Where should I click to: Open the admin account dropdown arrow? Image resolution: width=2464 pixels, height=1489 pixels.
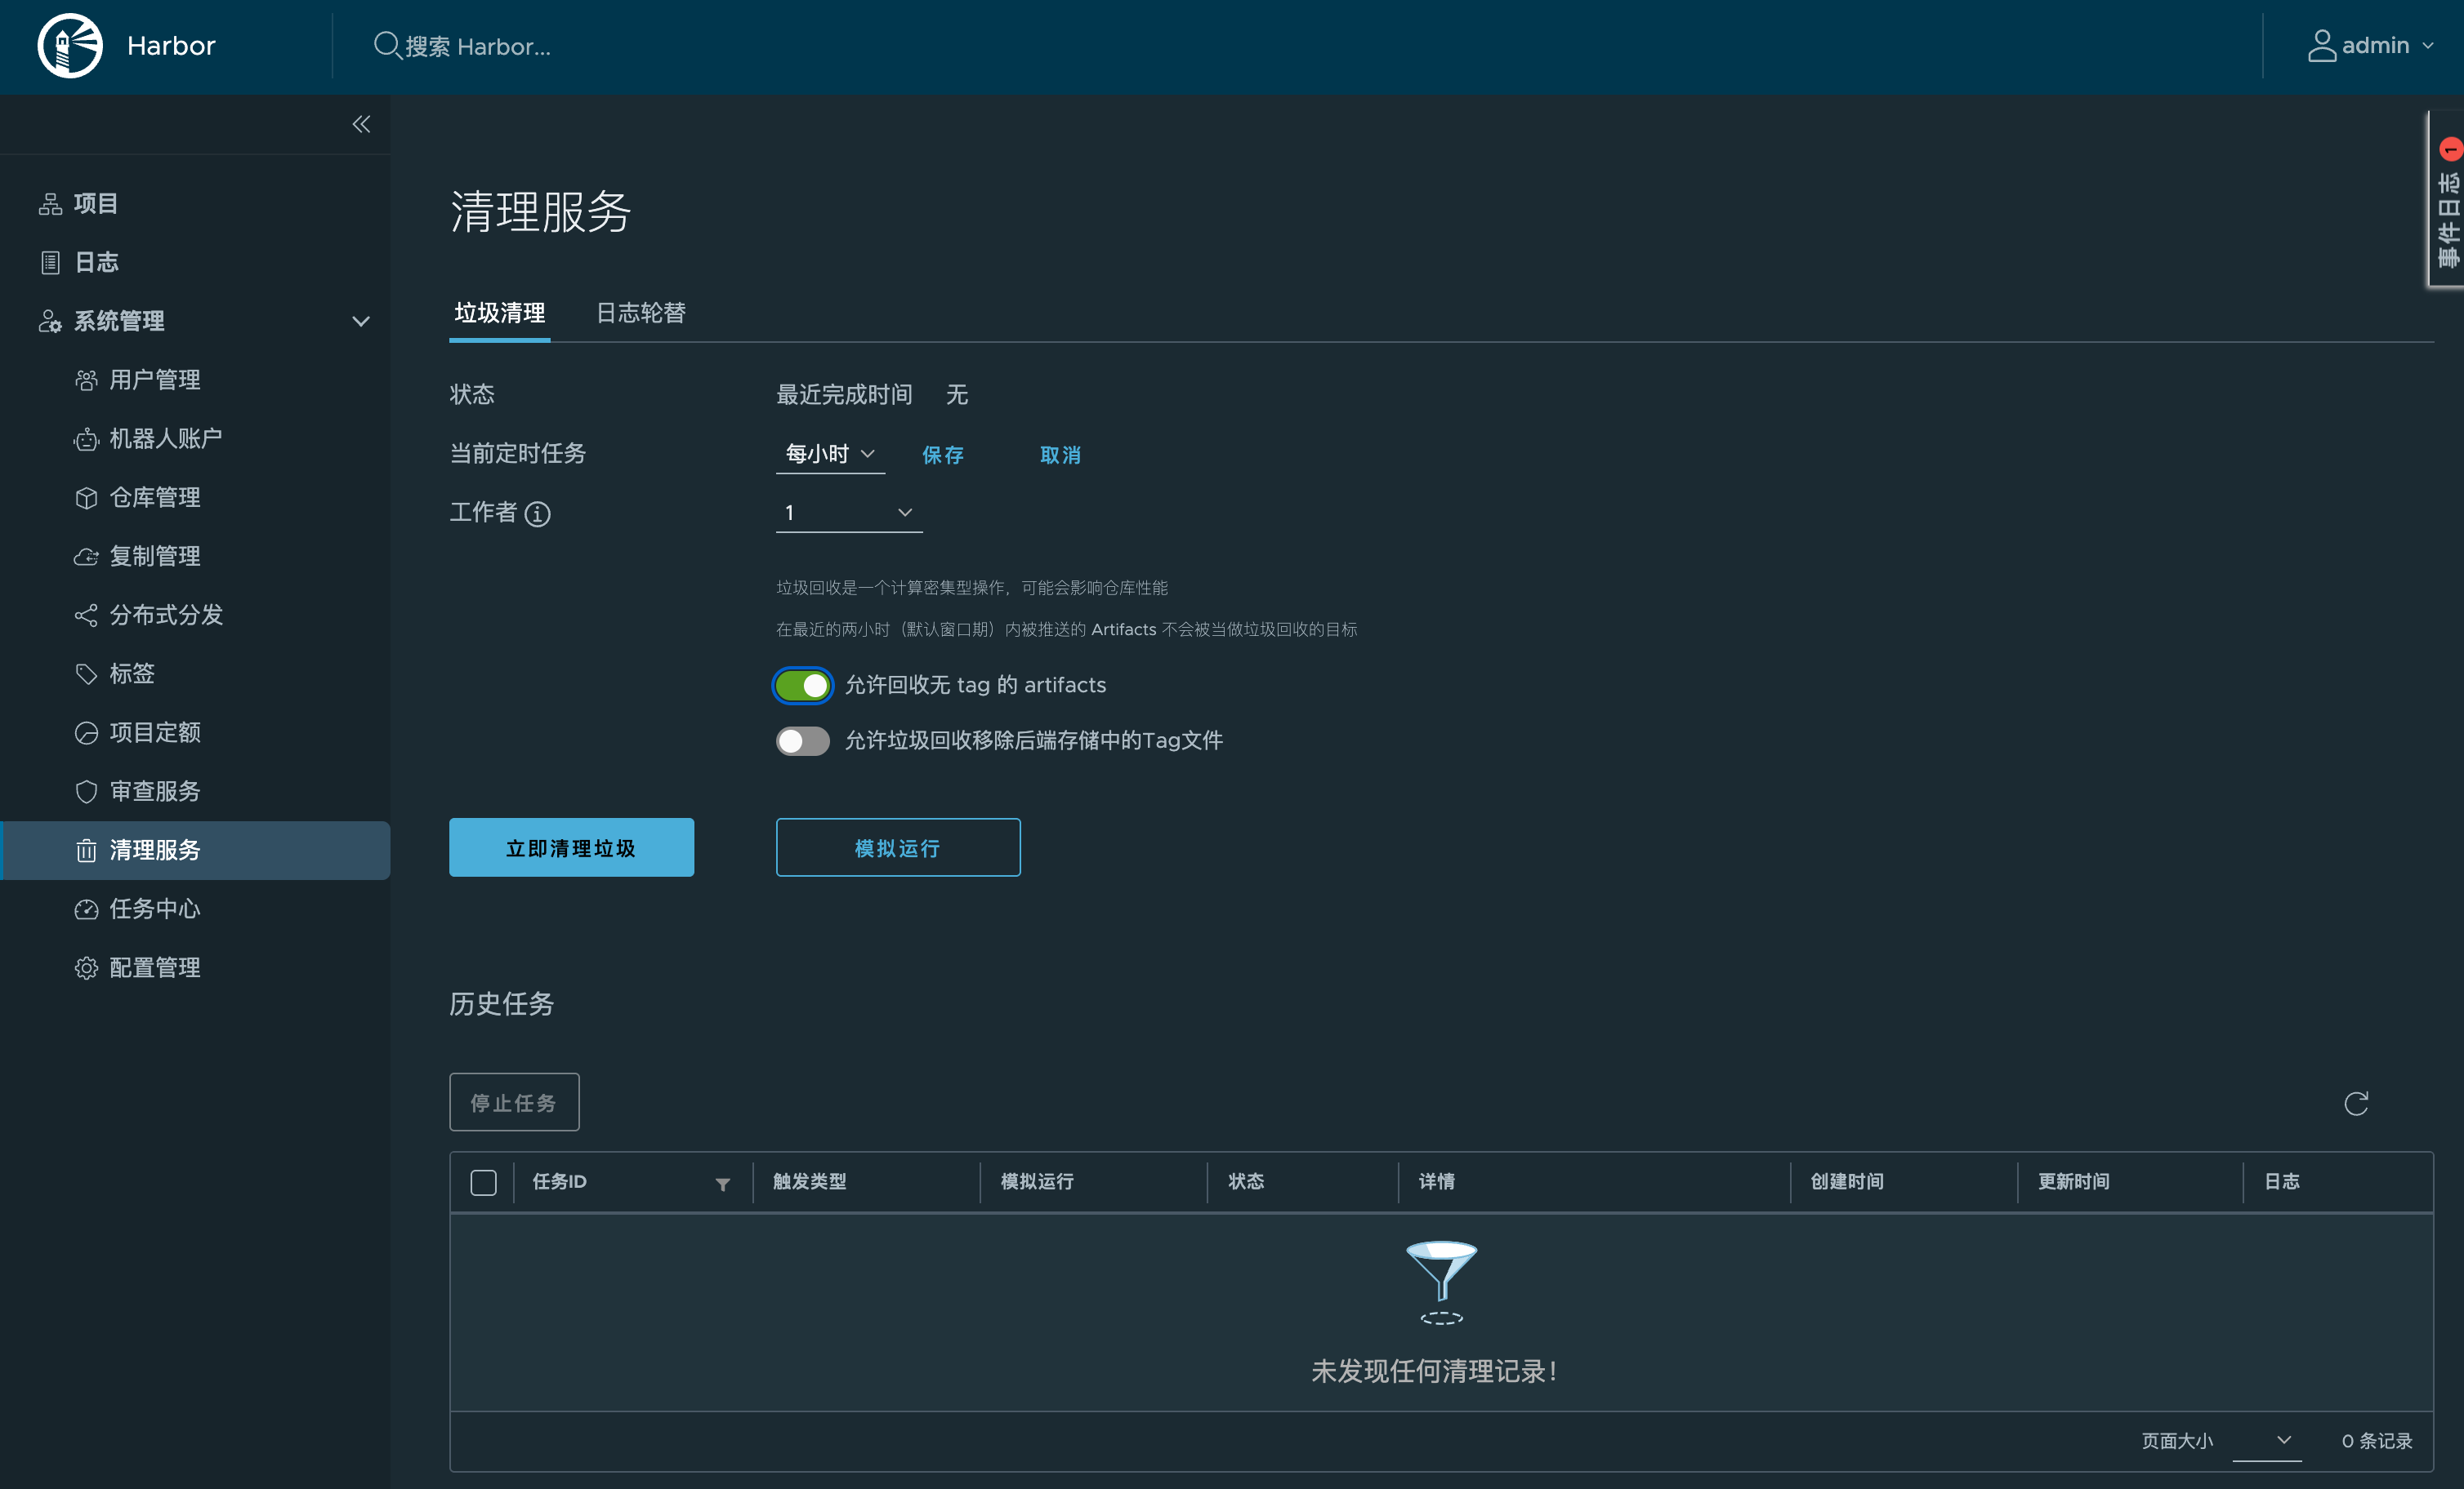click(2428, 46)
